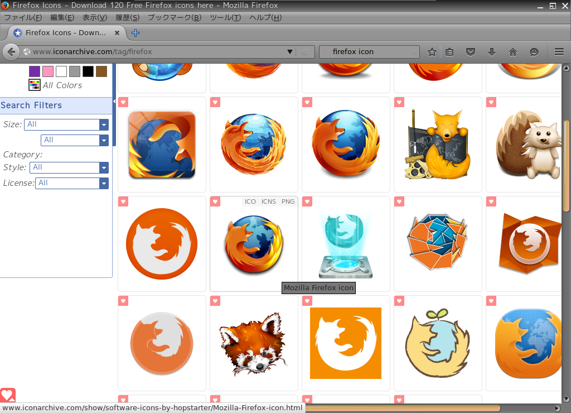Click the reload button in the URL bar
Image resolution: width=571 pixels, height=413 pixels.
coord(305,52)
